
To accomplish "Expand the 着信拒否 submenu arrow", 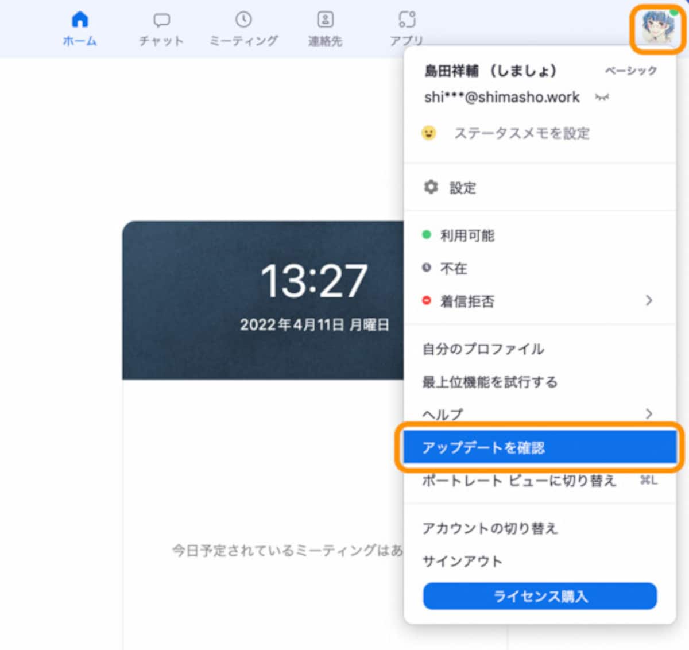I will pos(649,300).
